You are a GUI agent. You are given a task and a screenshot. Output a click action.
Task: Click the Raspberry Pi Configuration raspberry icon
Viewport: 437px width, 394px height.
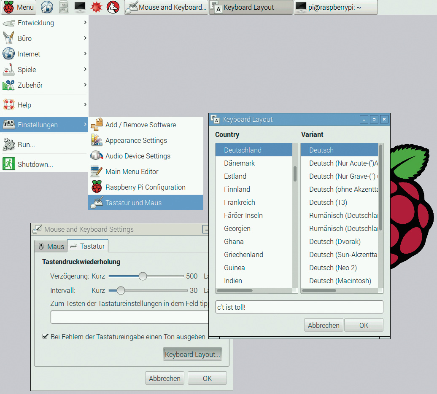pos(97,187)
